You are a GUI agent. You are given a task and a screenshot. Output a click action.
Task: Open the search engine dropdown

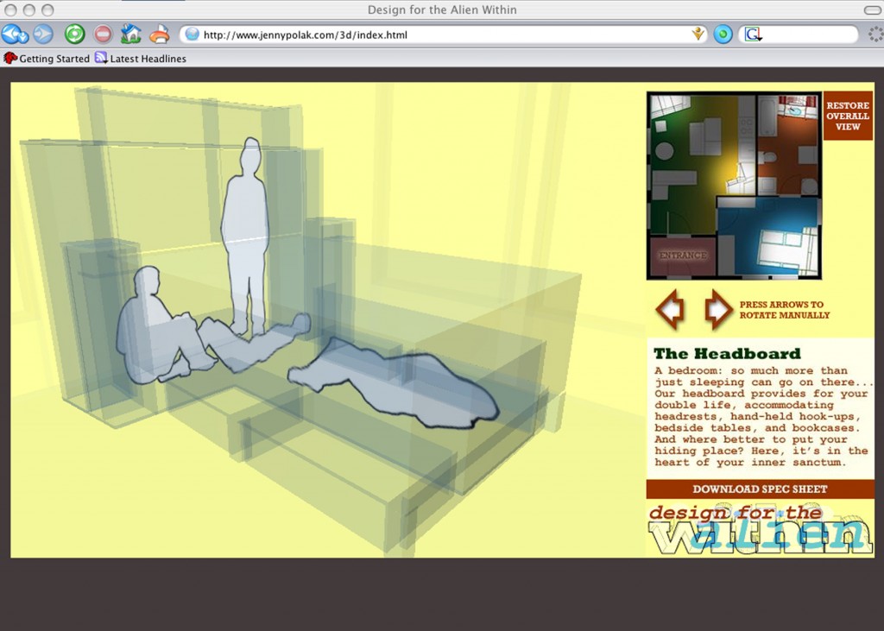click(x=753, y=35)
